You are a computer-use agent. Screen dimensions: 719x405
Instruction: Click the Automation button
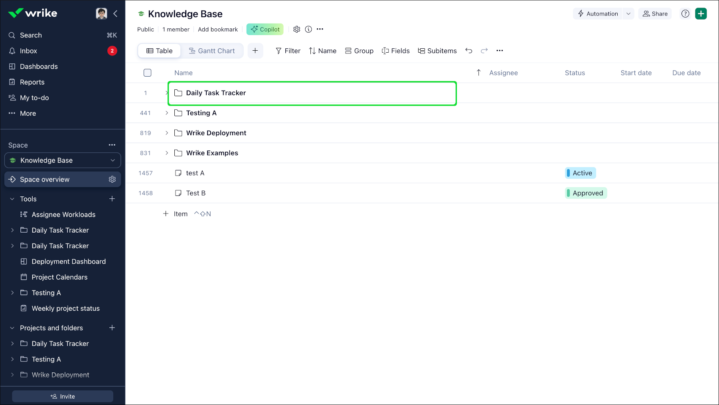pos(598,14)
